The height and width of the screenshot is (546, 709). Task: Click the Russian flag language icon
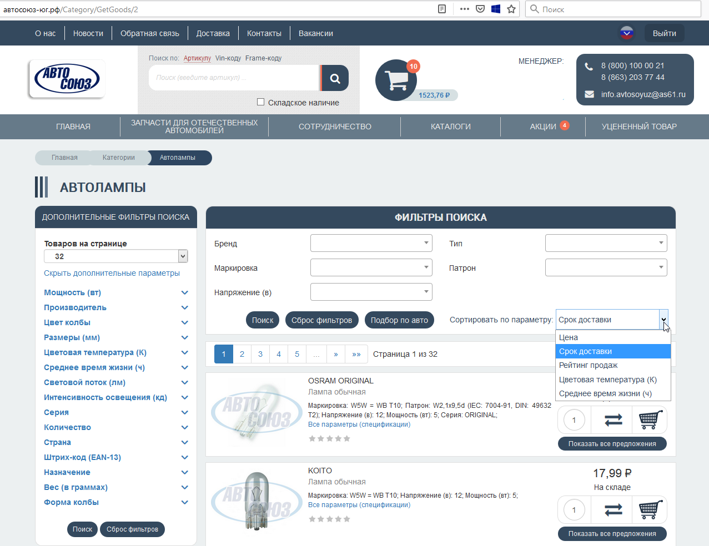[x=627, y=33]
